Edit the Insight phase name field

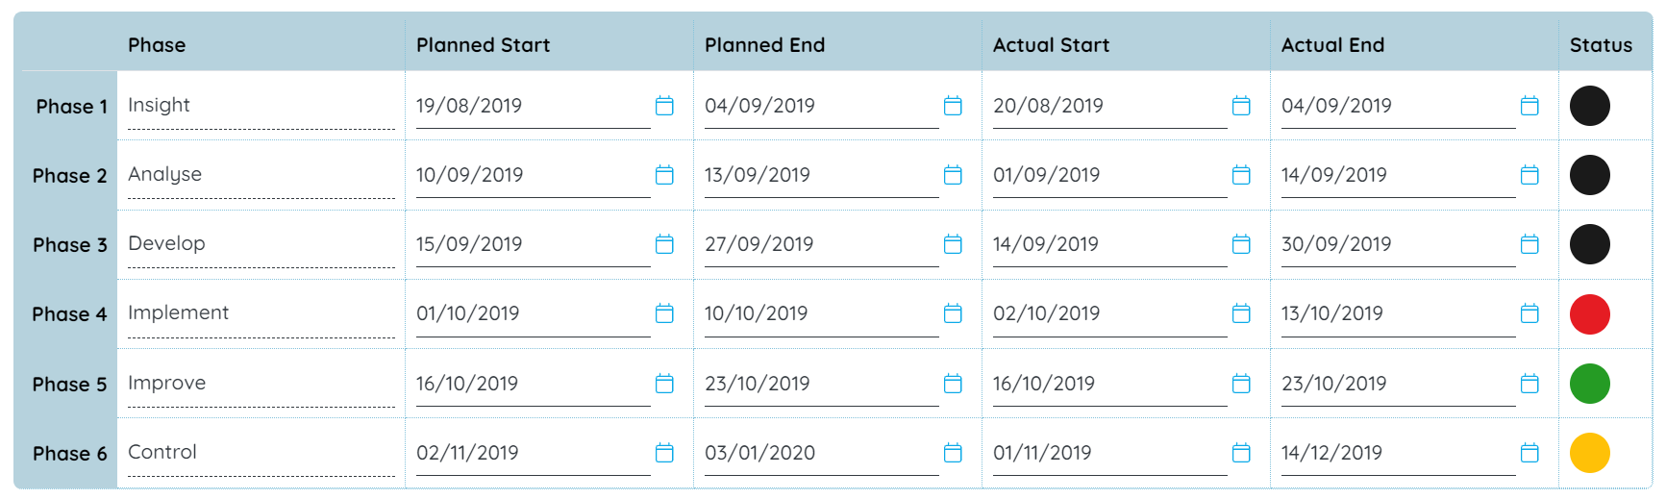[x=261, y=106]
